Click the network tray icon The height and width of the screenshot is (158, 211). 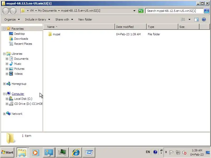tap(178, 152)
